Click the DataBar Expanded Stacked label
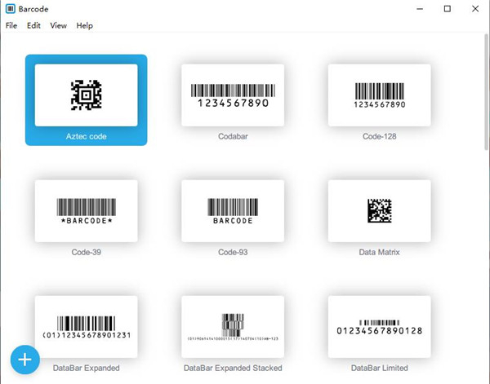Image resolution: width=490 pixels, height=384 pixels. pyautogui.click(x=233, y=368)
